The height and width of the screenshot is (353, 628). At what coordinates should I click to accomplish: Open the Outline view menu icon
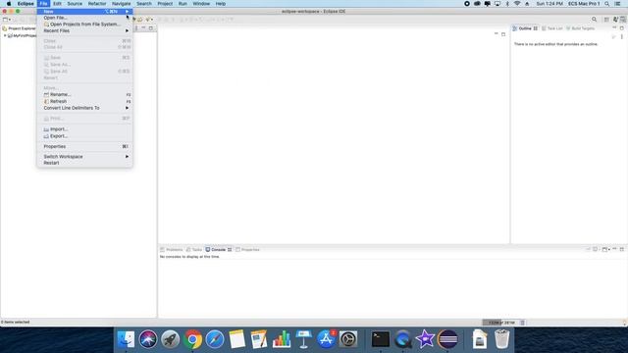click(x=621, y=37)
